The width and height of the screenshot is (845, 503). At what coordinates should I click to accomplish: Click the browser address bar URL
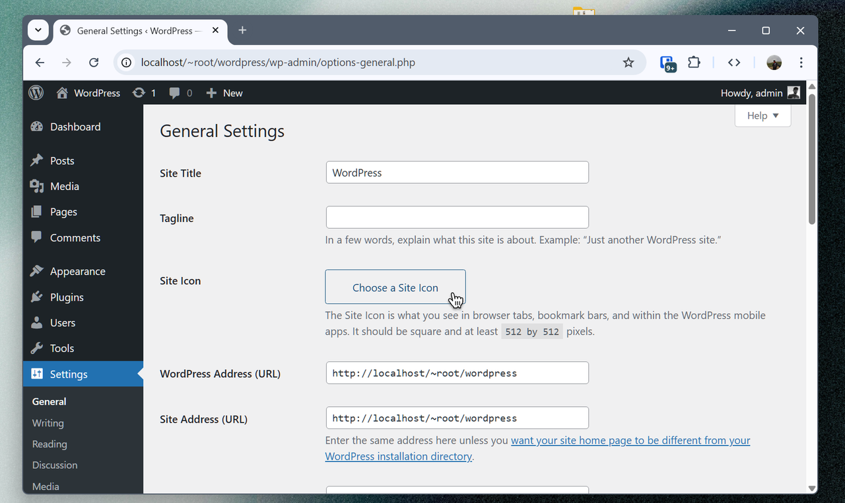point(278,63)
